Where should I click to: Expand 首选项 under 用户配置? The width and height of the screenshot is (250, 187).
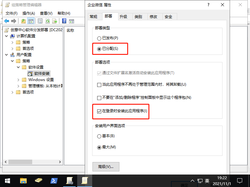(12, 92)
